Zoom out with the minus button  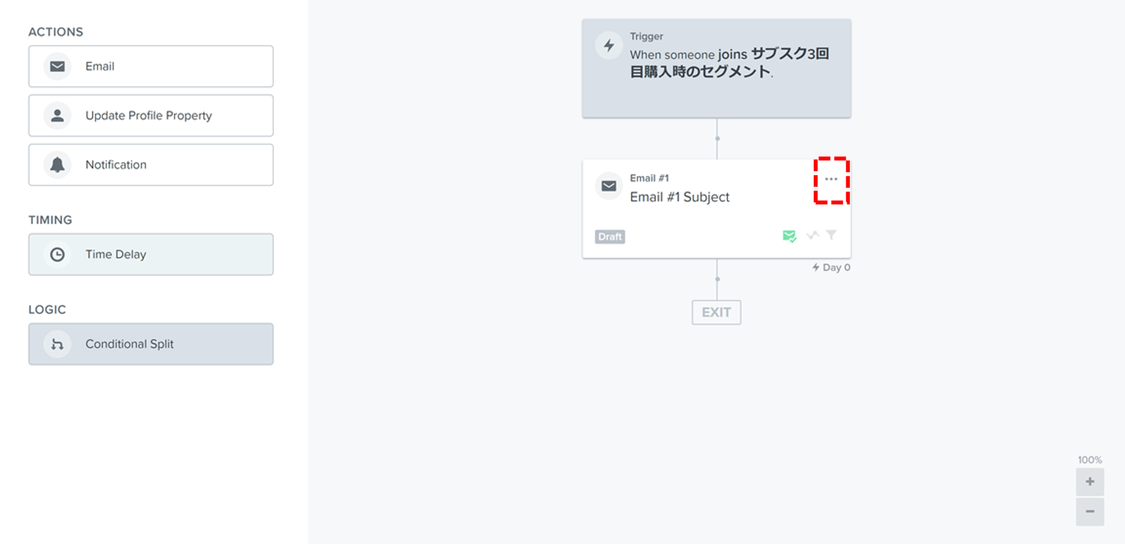(1090, 512)
